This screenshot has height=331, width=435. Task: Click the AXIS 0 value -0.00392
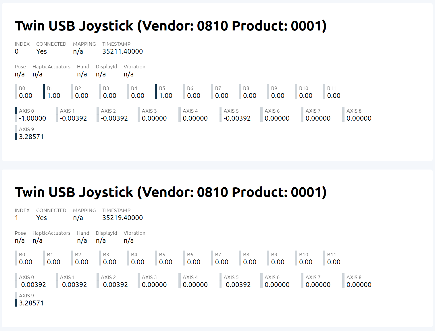coord(32,285)
